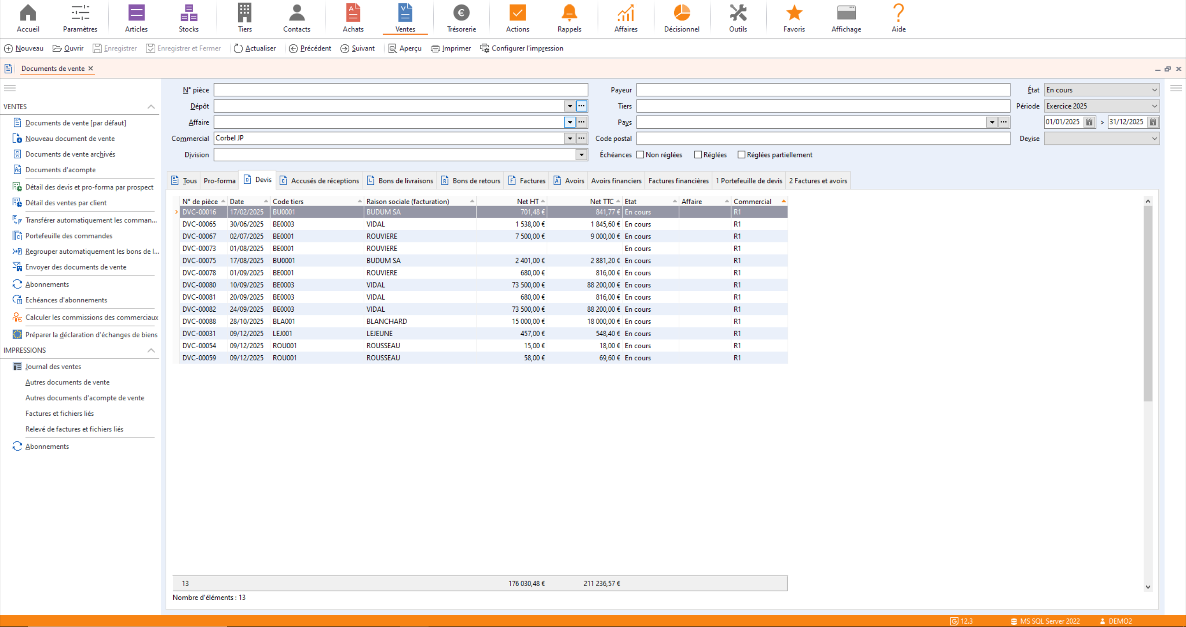Click Nouveau document de vente link
The height and width of the screenshot is (627, 1186).
(x=70, y=138)
